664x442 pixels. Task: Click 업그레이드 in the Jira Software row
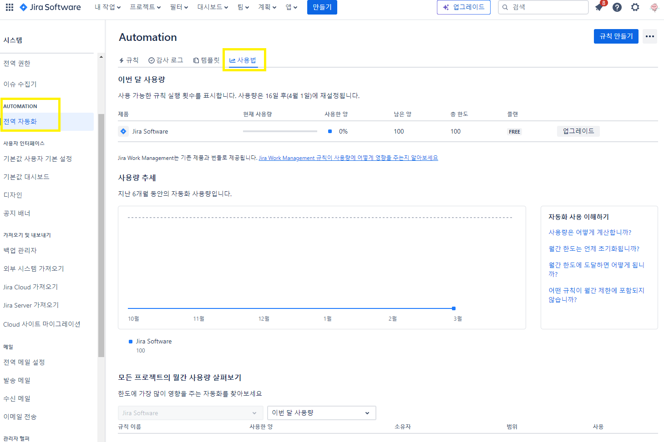coord(578,131)
